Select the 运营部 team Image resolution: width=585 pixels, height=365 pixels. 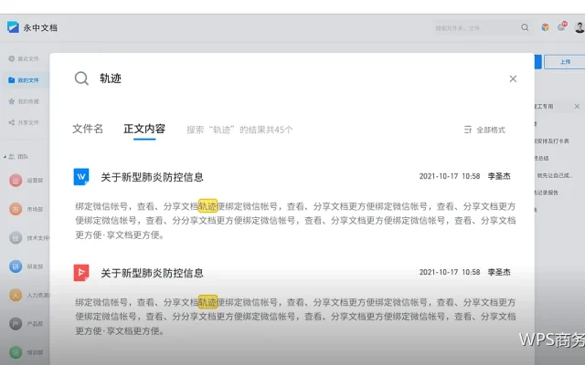27,181
